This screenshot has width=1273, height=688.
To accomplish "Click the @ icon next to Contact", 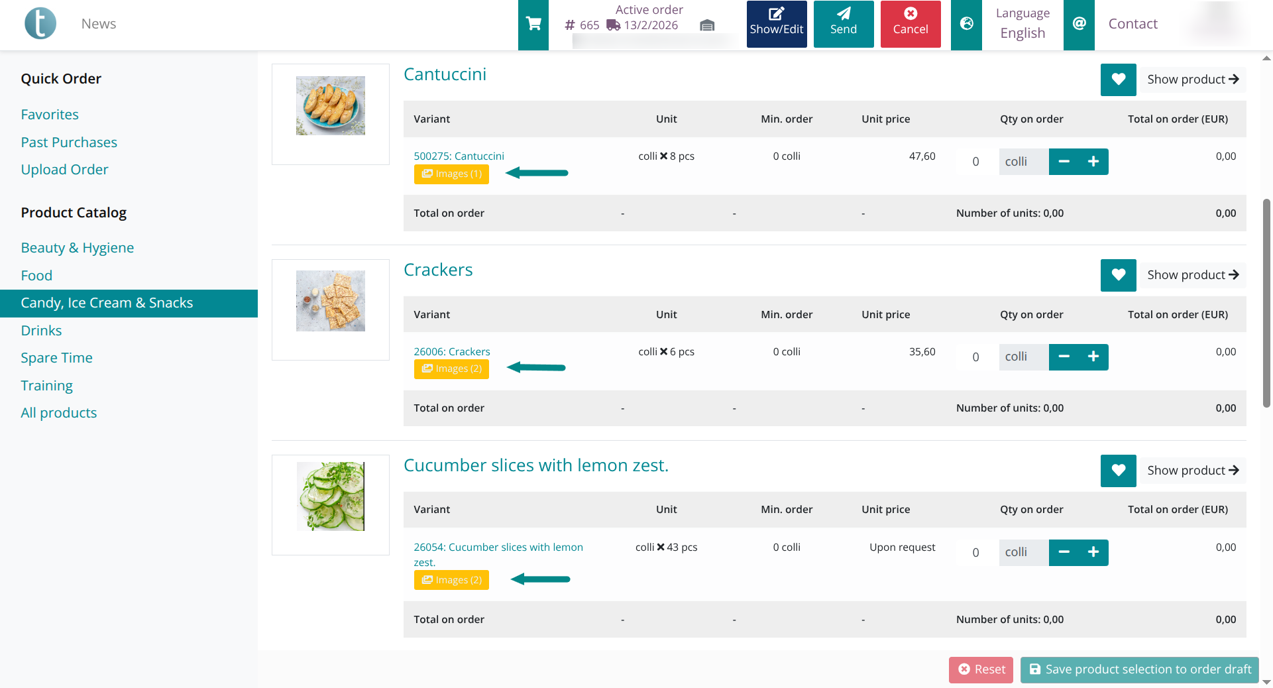I will click(1079, 24).
